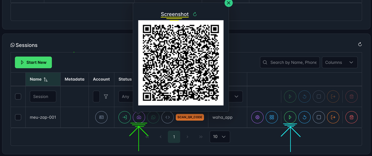Click bulk Start button in filter row
This screenshot has height=156, width=372.
290,97
